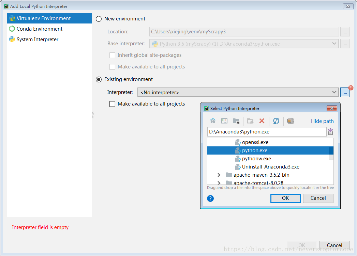Viewport: 357px width, 256px height.
Task: Click Show hidden files and directories icon
Action: point(291,121)
